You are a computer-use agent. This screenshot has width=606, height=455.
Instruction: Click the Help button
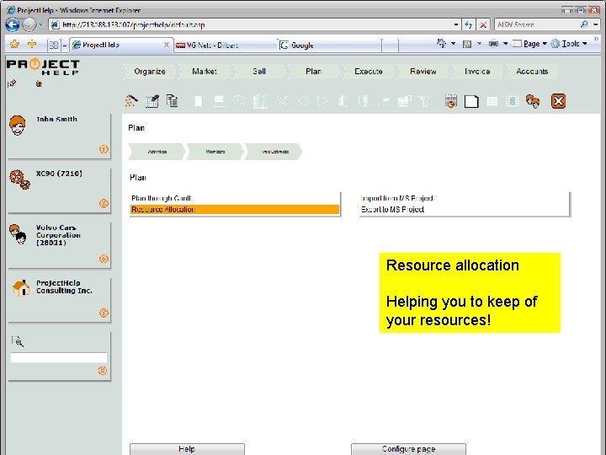(187, 449)
